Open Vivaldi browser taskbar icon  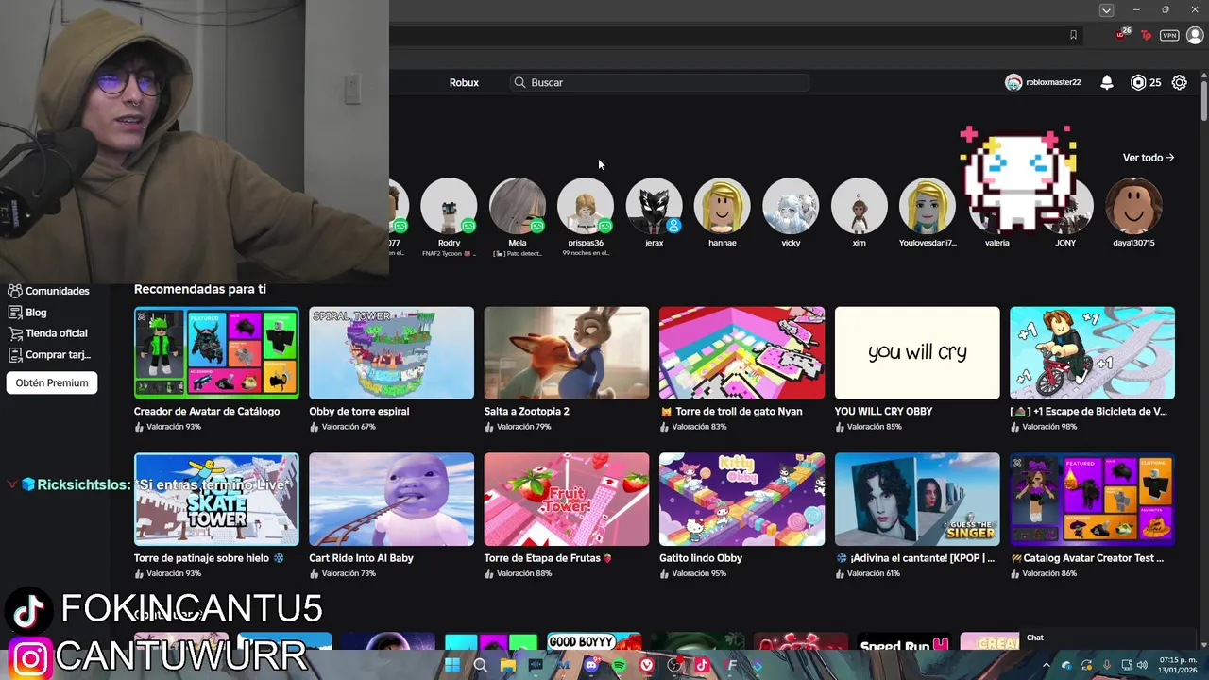coord(647,666)
